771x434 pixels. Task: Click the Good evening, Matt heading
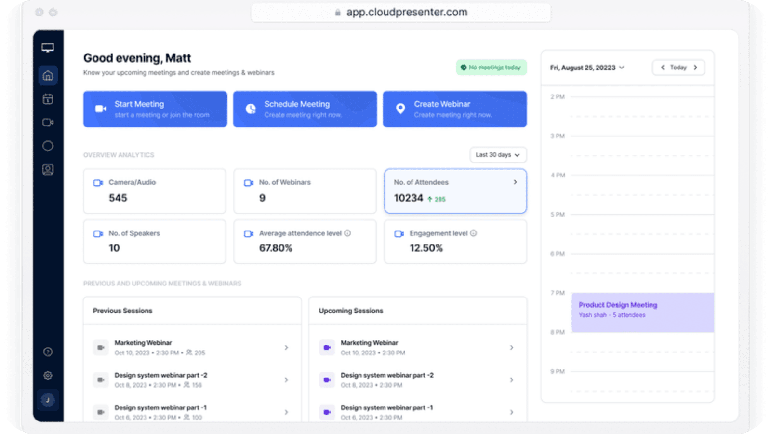[137, 58]
